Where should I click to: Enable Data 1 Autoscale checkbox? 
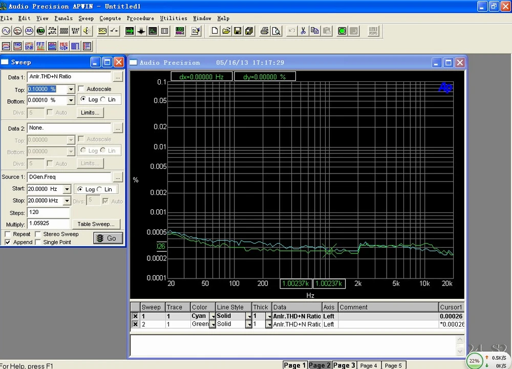81,89
